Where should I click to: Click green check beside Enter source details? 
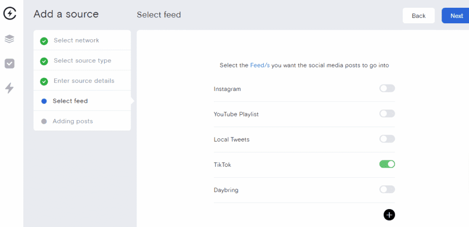pyautogui.click(x=44, y=81)
